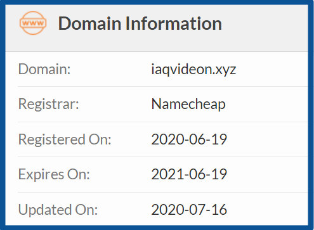Click the day 16 in the updated date
This screenshot has height=230, width=314.
point(219,210)
